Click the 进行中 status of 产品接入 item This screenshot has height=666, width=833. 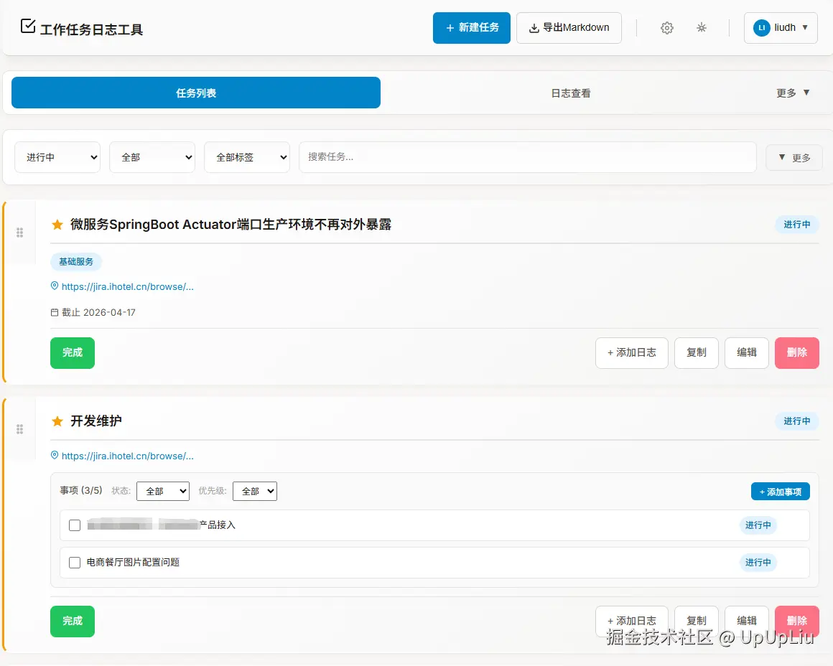click(x=758, y=525)
